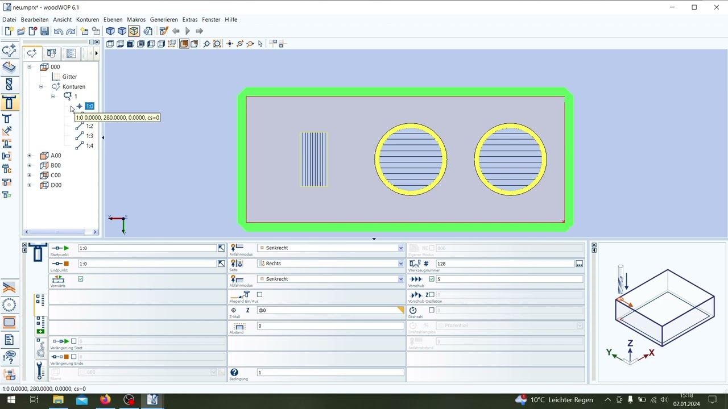
Task: Switch to the wireframe 3D cube view
Action: coord(134,31)
